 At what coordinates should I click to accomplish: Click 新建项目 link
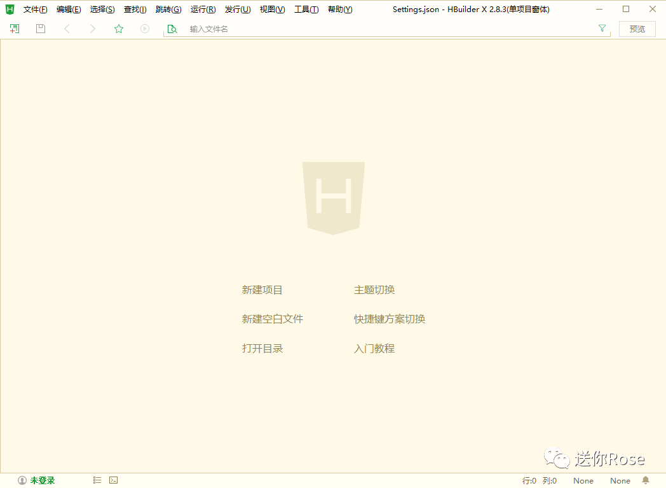pyautogui.click(x=262, y=290)
